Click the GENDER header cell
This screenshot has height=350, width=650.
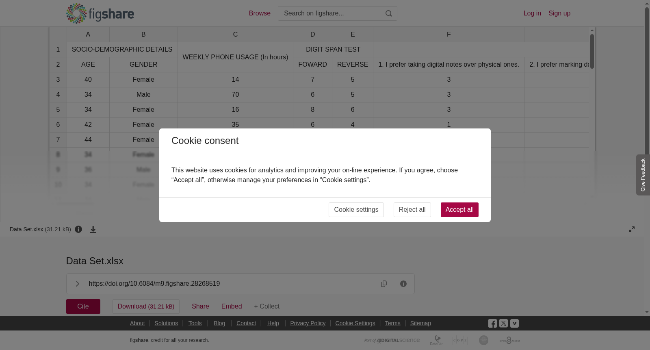[143, 65]
